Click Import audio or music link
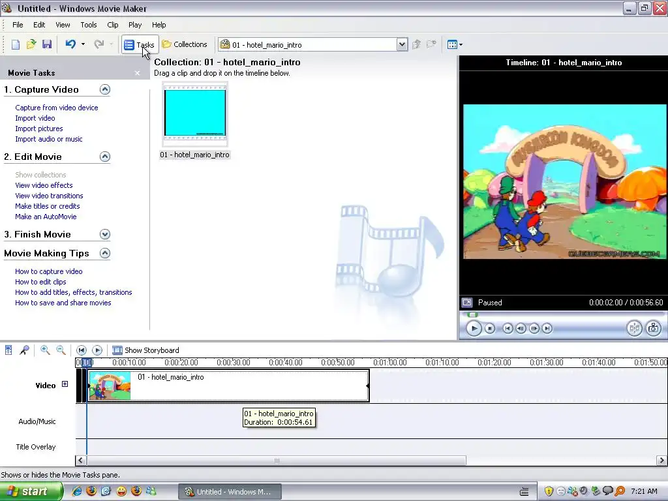The image size is (668, 501). (48, 139)
